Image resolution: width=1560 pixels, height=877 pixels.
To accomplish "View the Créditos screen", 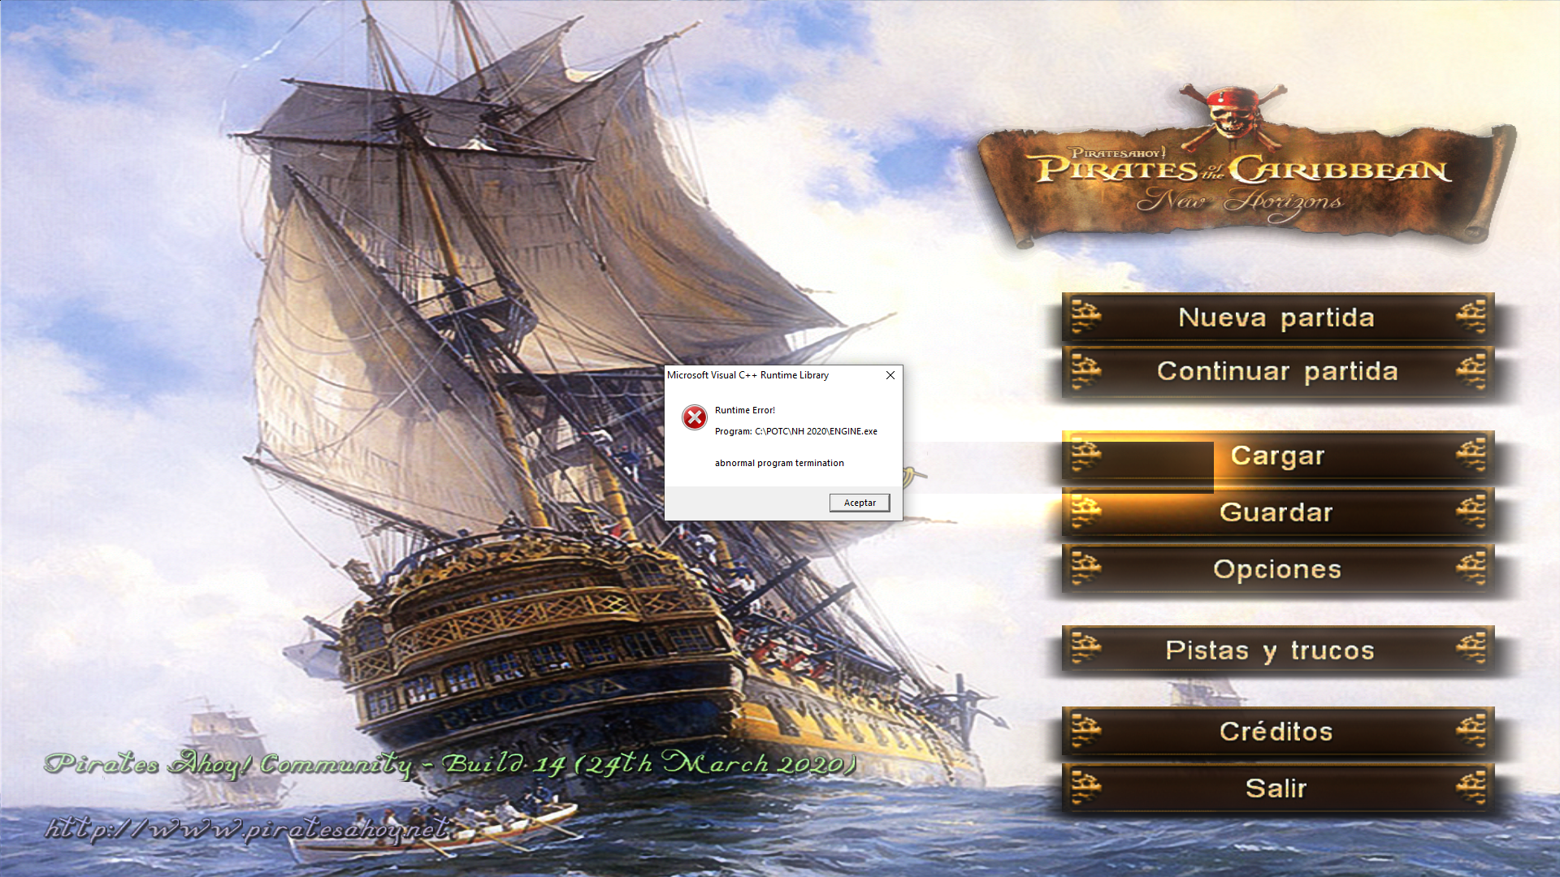I will [x=1277, y=732].
